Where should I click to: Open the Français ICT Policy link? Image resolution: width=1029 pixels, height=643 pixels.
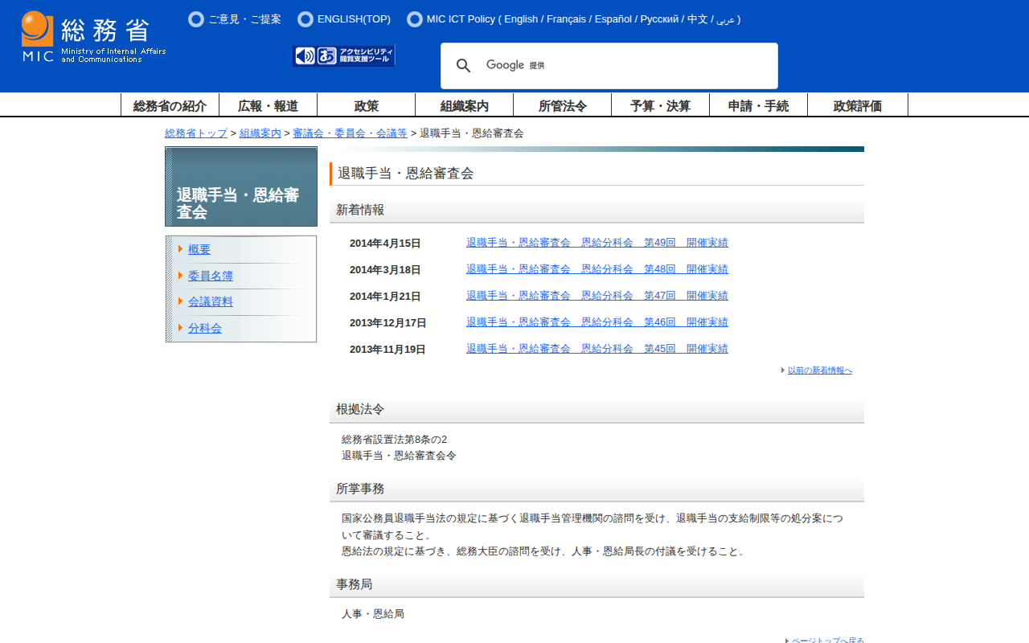566,19
